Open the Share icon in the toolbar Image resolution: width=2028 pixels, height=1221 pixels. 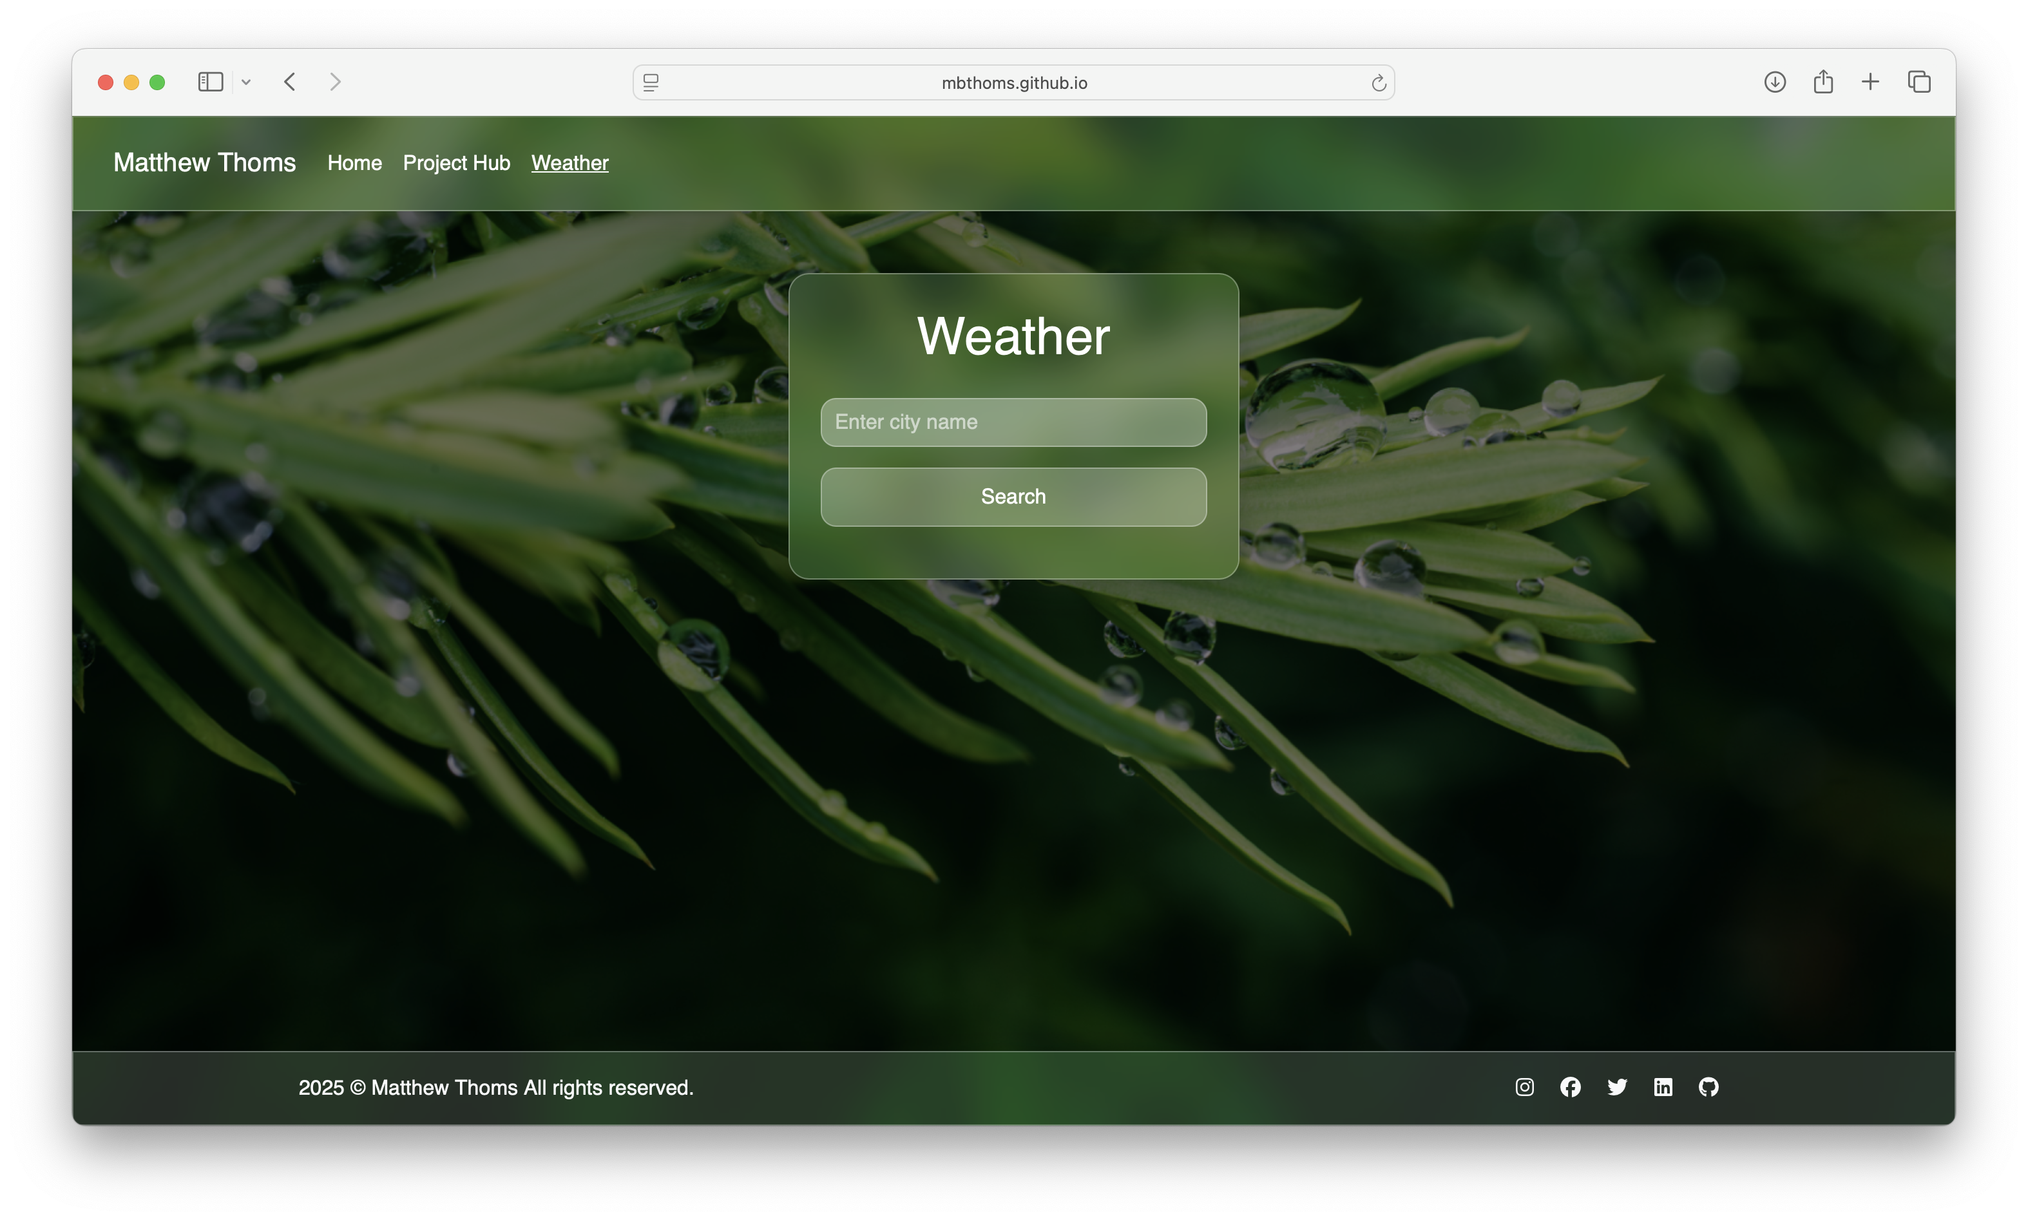point(1823,81)
